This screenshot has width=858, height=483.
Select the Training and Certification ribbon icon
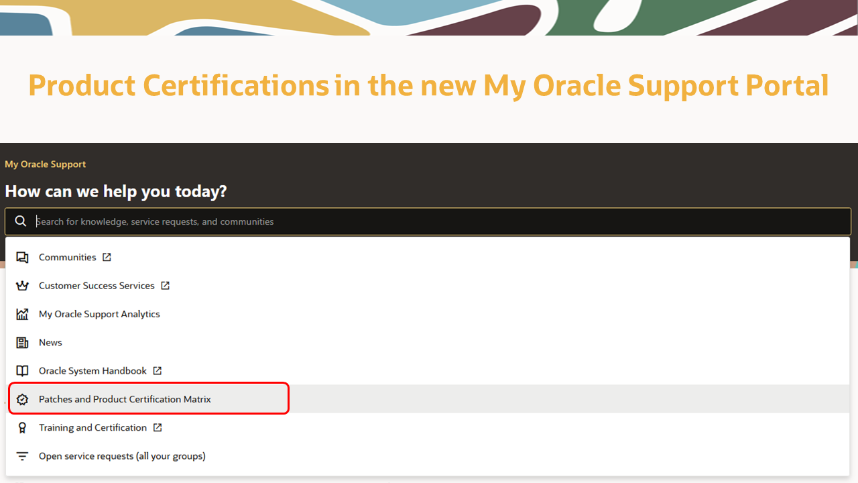click(x=22, y=427)
